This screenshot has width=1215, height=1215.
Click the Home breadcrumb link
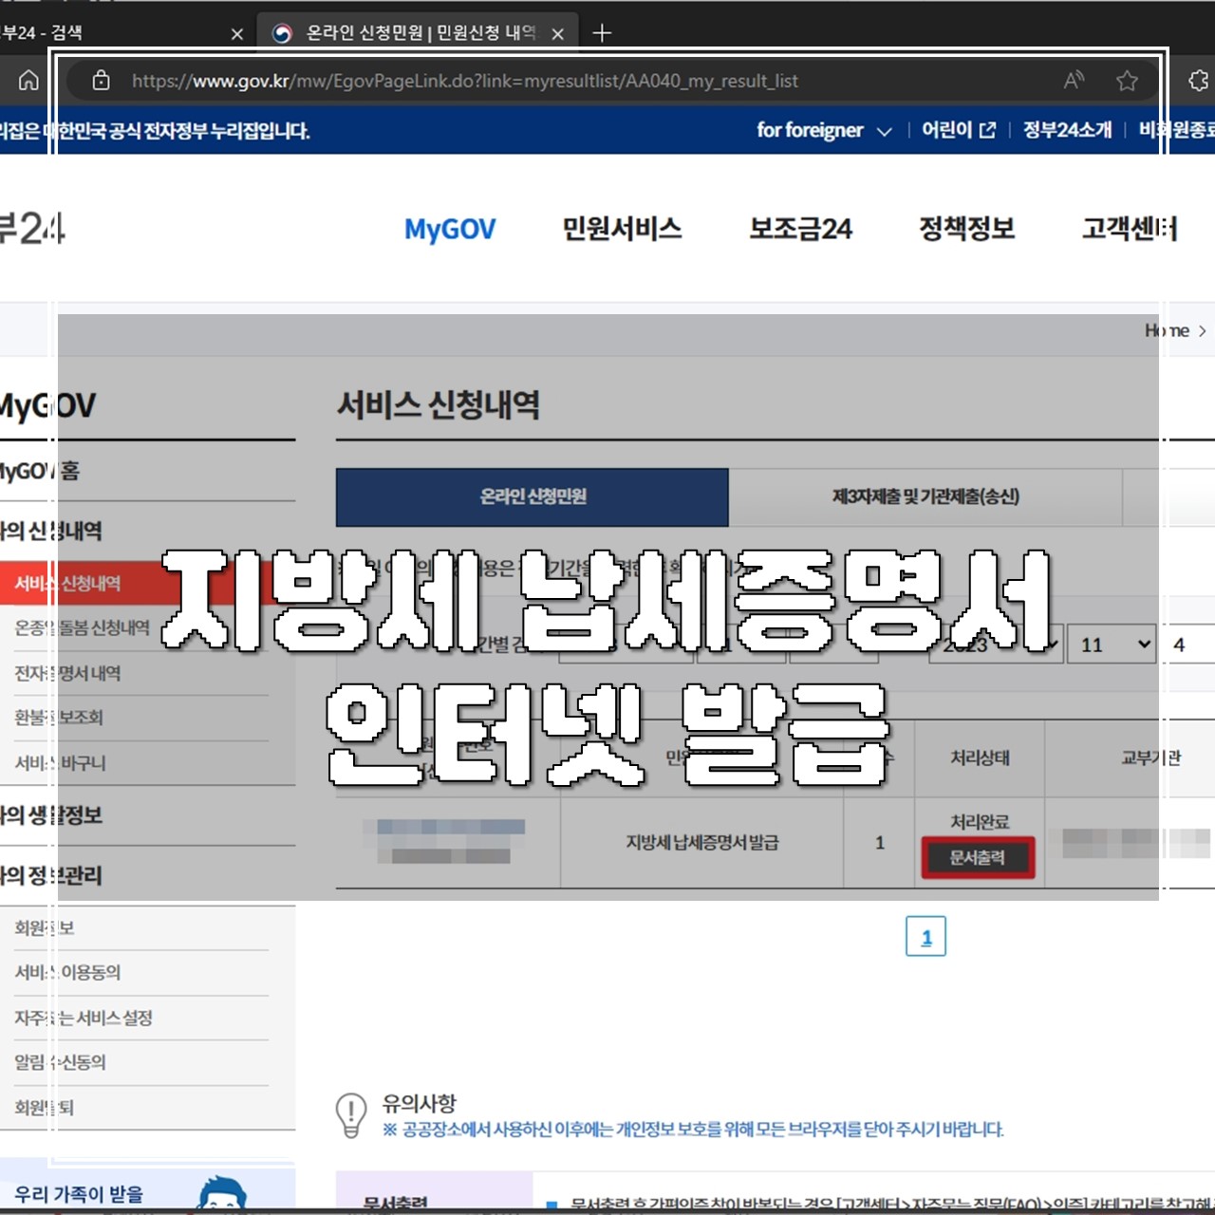[1167, 330]
